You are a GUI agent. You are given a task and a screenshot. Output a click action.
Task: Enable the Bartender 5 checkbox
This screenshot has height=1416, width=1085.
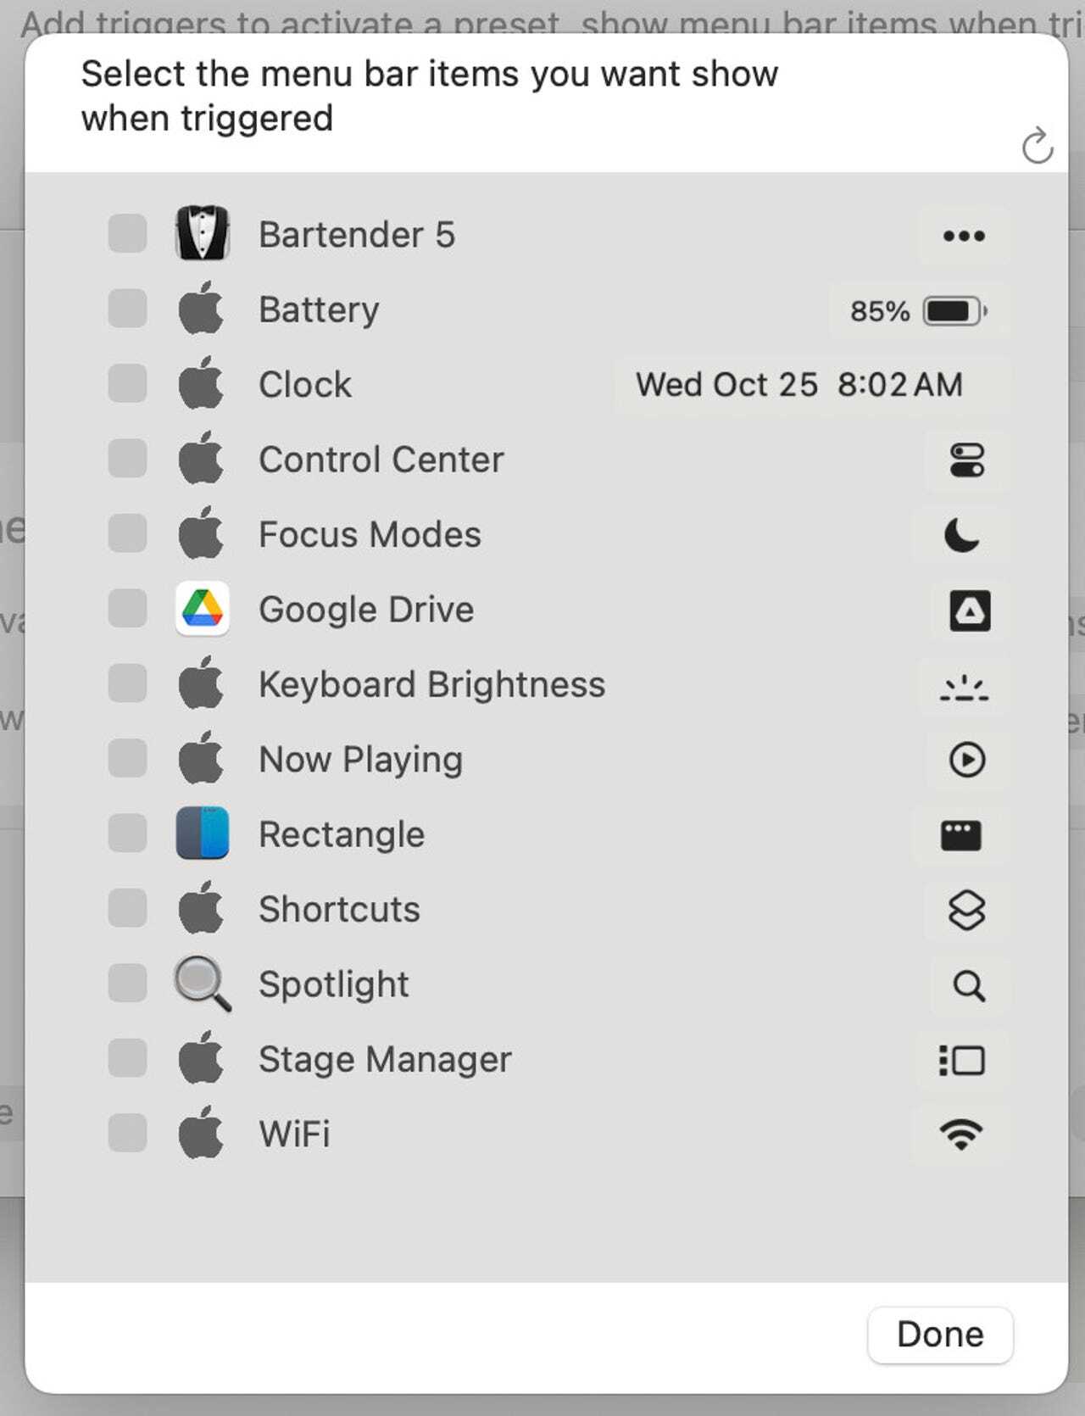pyautogui.click(x=128, y=234)
